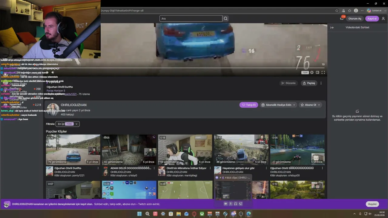Open the browser profile avatar
Viewport: 388px width, 218px height.
tap(356, 11)
